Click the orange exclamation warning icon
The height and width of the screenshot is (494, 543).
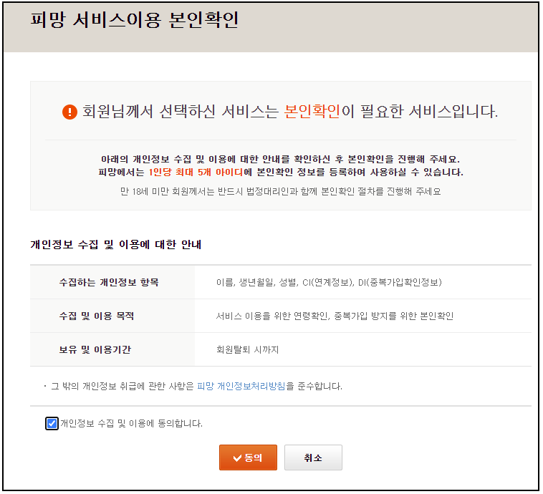tap(69, 112)
